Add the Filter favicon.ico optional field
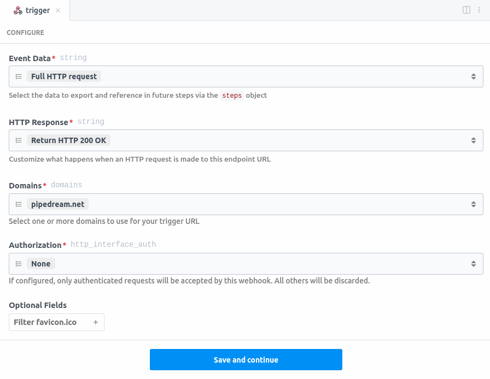Screen dimensions: 490x379 [56, 322]
